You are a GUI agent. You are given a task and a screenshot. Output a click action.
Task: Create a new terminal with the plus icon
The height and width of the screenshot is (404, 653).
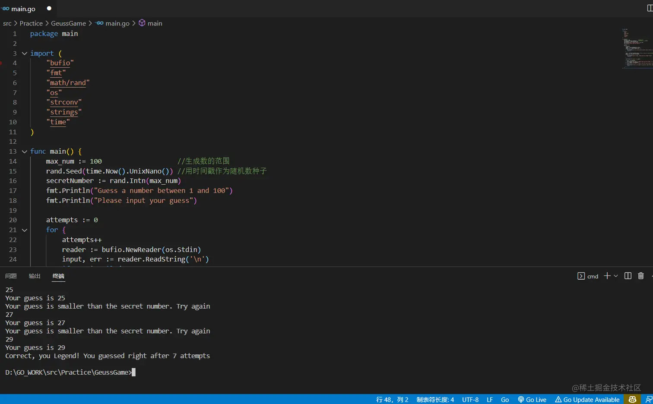click(x=607, y=276)
